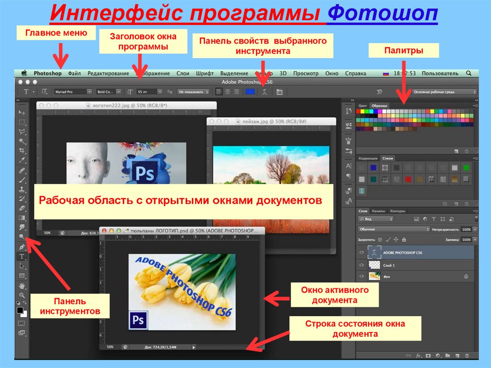The width and height of the screenshot is (491, 368).
Task: Select the Zoom tool below Hand
Action: (22, 295)
